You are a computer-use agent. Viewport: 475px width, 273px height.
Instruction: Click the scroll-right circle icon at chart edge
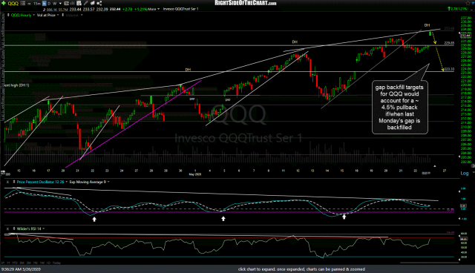tap(473, 166)
